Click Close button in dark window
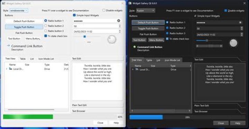Viewport: 249px width, 129px height. [x=221, y=123]
